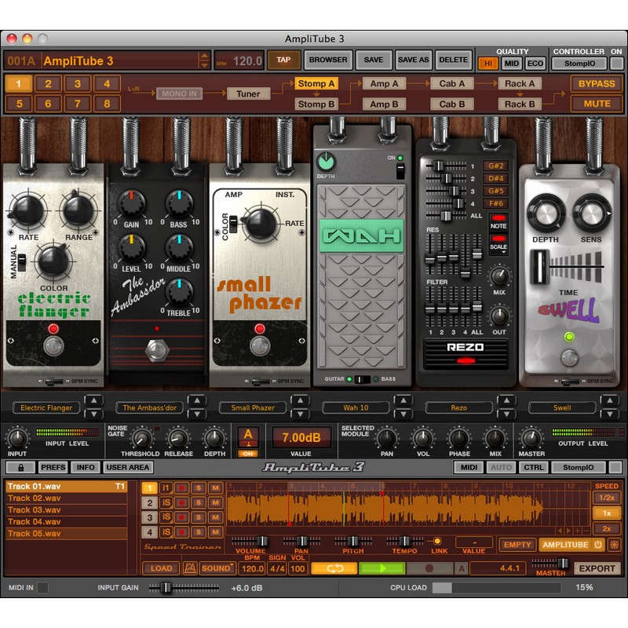
Task: Select Track 03.wav in the track list
Action: [x=66, y=509]
